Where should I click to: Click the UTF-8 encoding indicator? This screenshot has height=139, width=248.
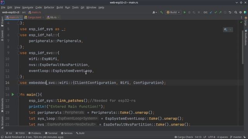[212, 137]
